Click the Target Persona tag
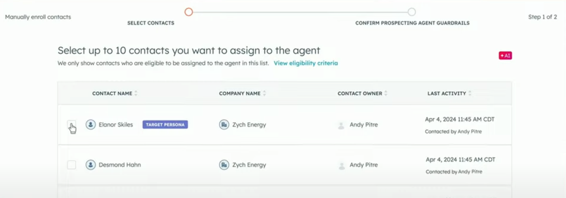 [165, 124]
